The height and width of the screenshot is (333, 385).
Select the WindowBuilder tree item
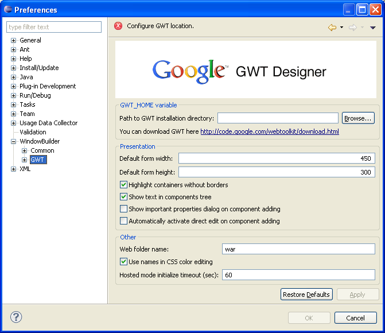pyautogui.click(x=40, y=141)
